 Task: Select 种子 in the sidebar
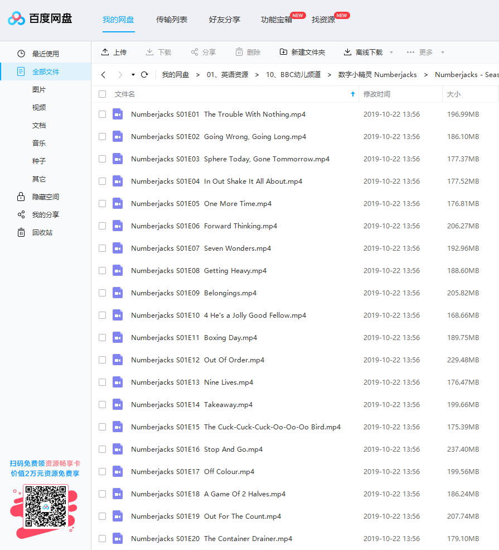39,161
